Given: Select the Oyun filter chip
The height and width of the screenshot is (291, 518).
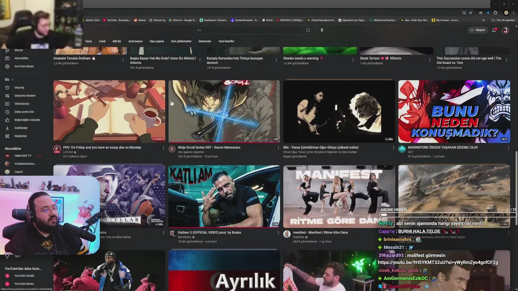Looking at the screenshot, I should click(88, 41).
